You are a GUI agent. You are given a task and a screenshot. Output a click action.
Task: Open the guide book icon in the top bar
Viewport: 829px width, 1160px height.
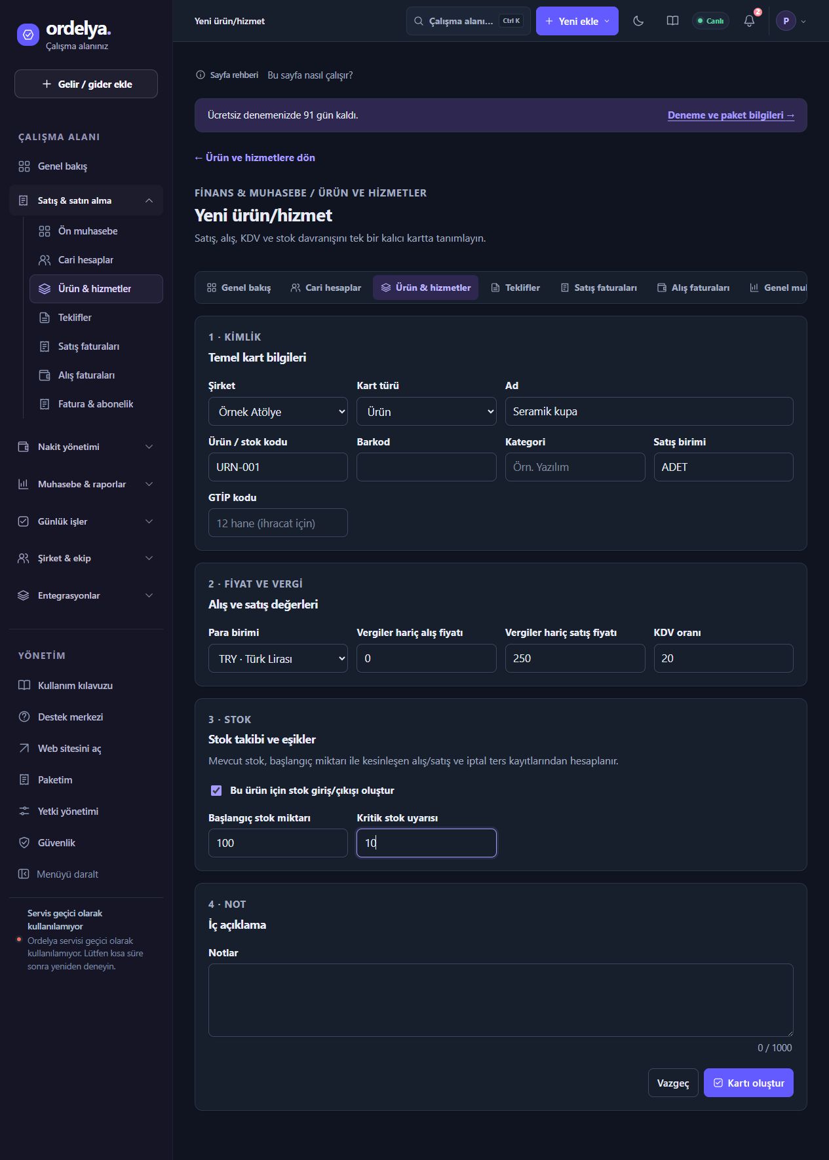tap(672, 21)
